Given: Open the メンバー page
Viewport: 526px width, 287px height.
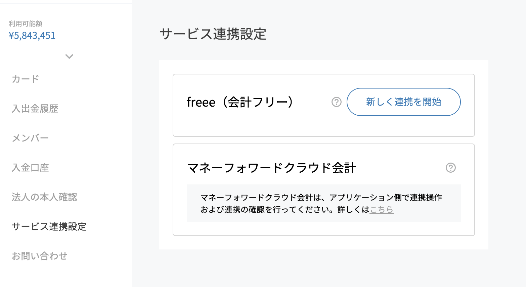Looking at the screenshot, I should [x=30, y=138].
